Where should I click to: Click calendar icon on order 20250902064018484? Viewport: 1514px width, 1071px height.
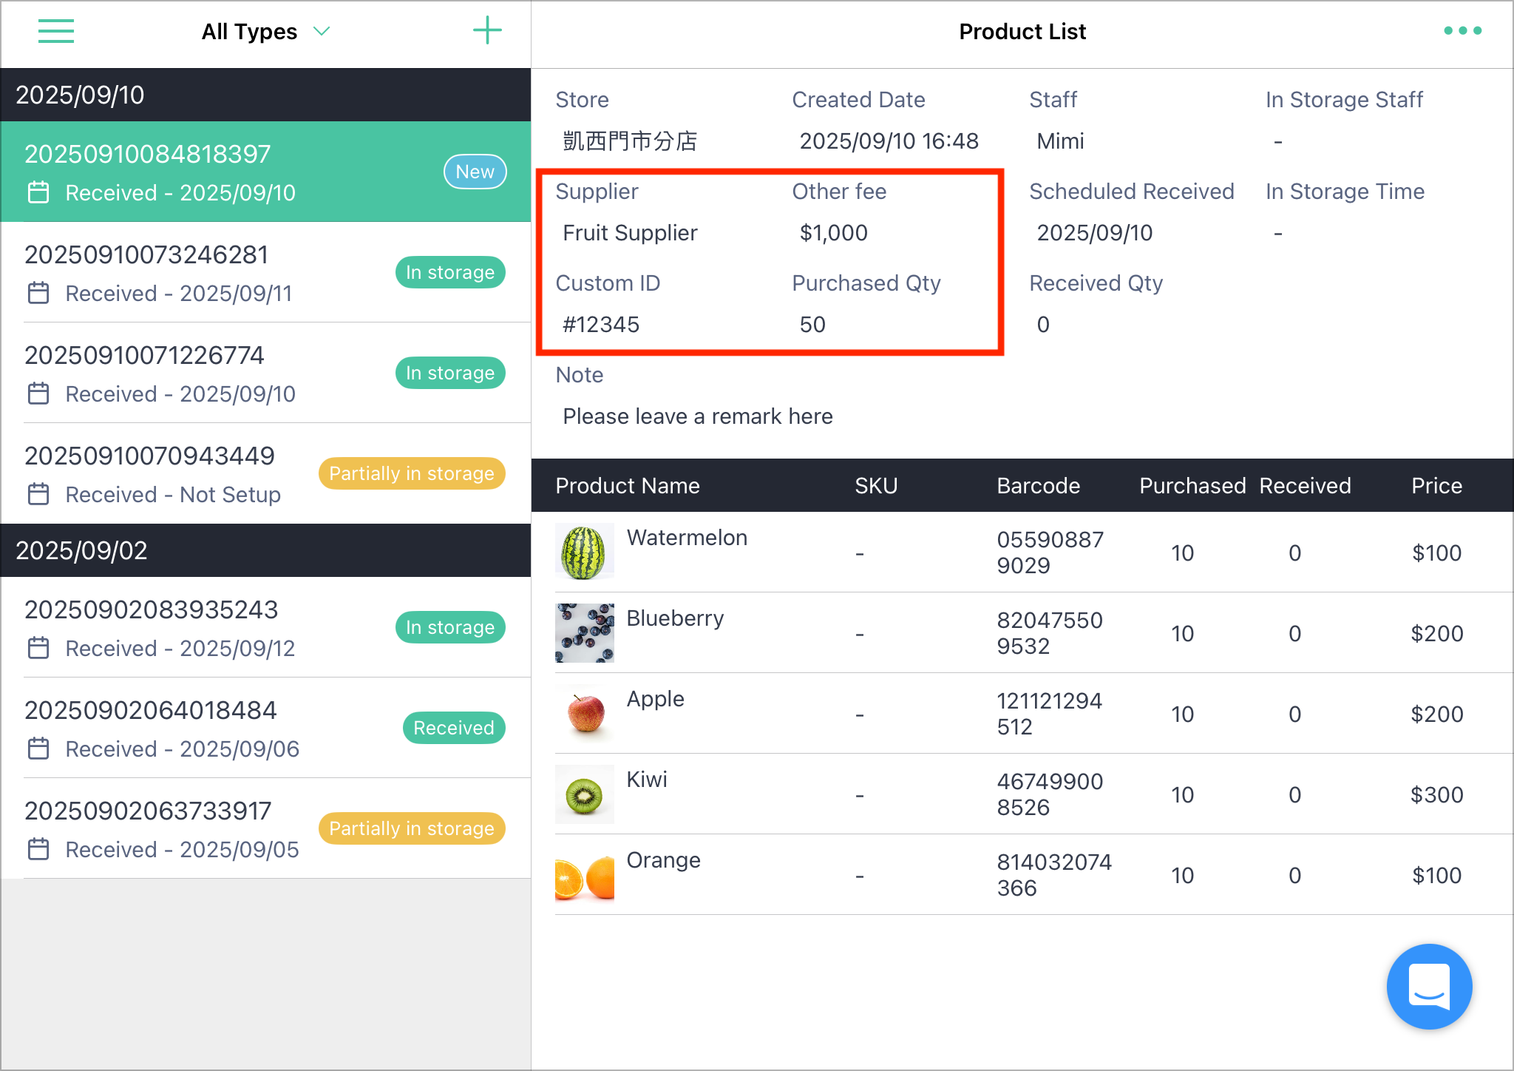(x=38, y=749)
